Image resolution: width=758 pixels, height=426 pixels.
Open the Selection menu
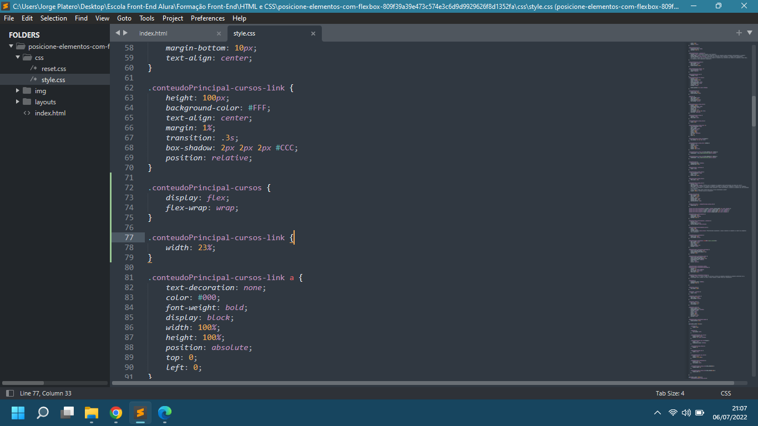pyautogui.click(x=54, y=18)
